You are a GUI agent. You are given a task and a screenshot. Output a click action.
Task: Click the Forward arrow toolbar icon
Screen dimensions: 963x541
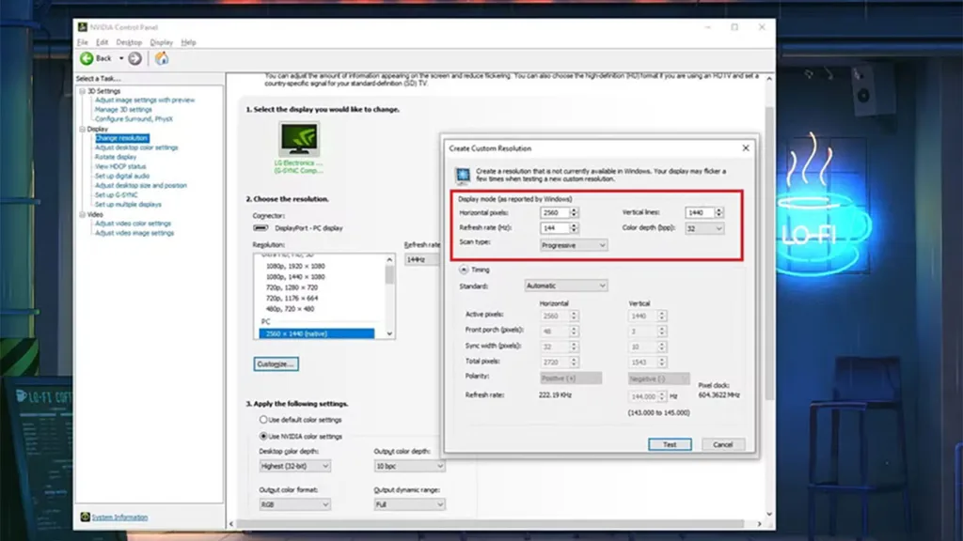(135, 58)
